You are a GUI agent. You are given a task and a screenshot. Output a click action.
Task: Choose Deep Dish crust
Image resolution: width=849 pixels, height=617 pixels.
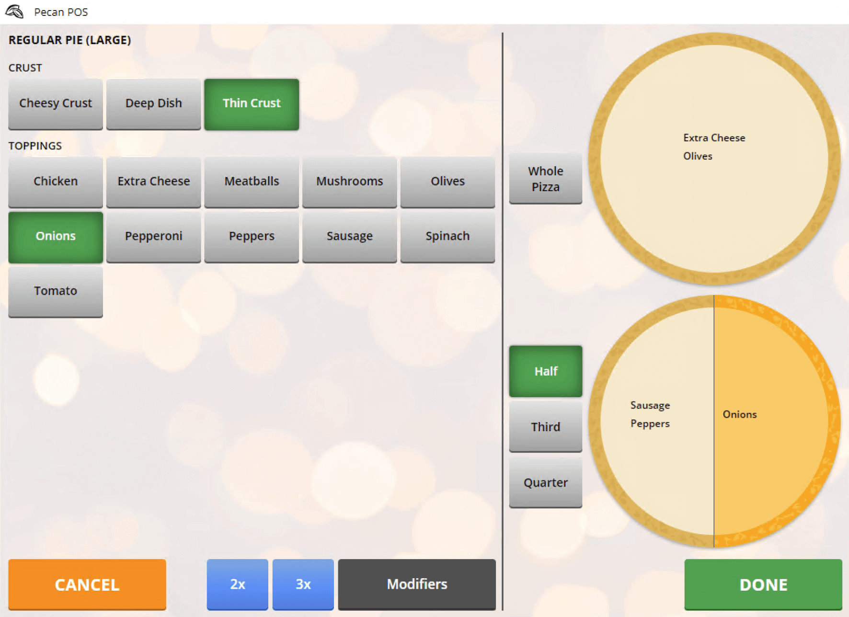(x=153, y=103)
